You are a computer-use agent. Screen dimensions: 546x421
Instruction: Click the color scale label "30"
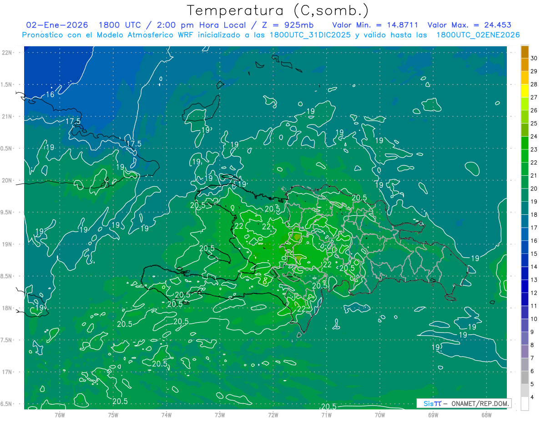(x=534, y=58)
